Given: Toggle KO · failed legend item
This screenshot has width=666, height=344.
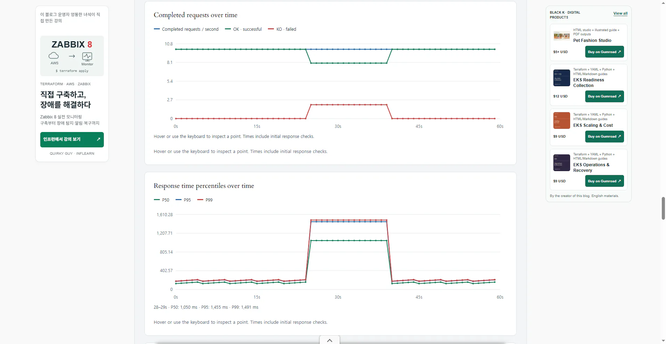Looking at the screenshot, I should (282, 29).
